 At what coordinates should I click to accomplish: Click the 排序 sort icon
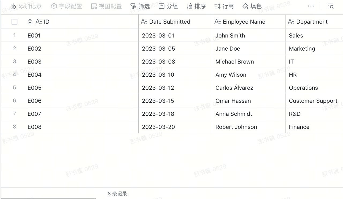(x=189, y=6)
